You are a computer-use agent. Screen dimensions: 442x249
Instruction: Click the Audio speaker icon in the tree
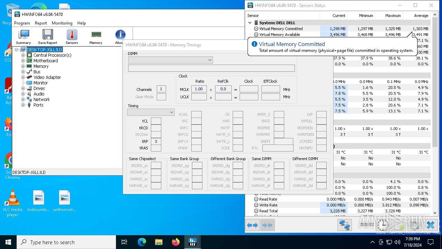click(29, 94)
